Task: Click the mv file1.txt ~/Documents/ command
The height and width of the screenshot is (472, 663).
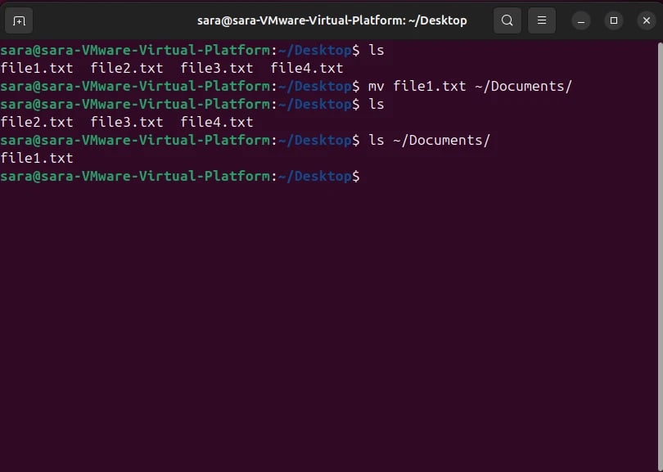Action: 470,86
